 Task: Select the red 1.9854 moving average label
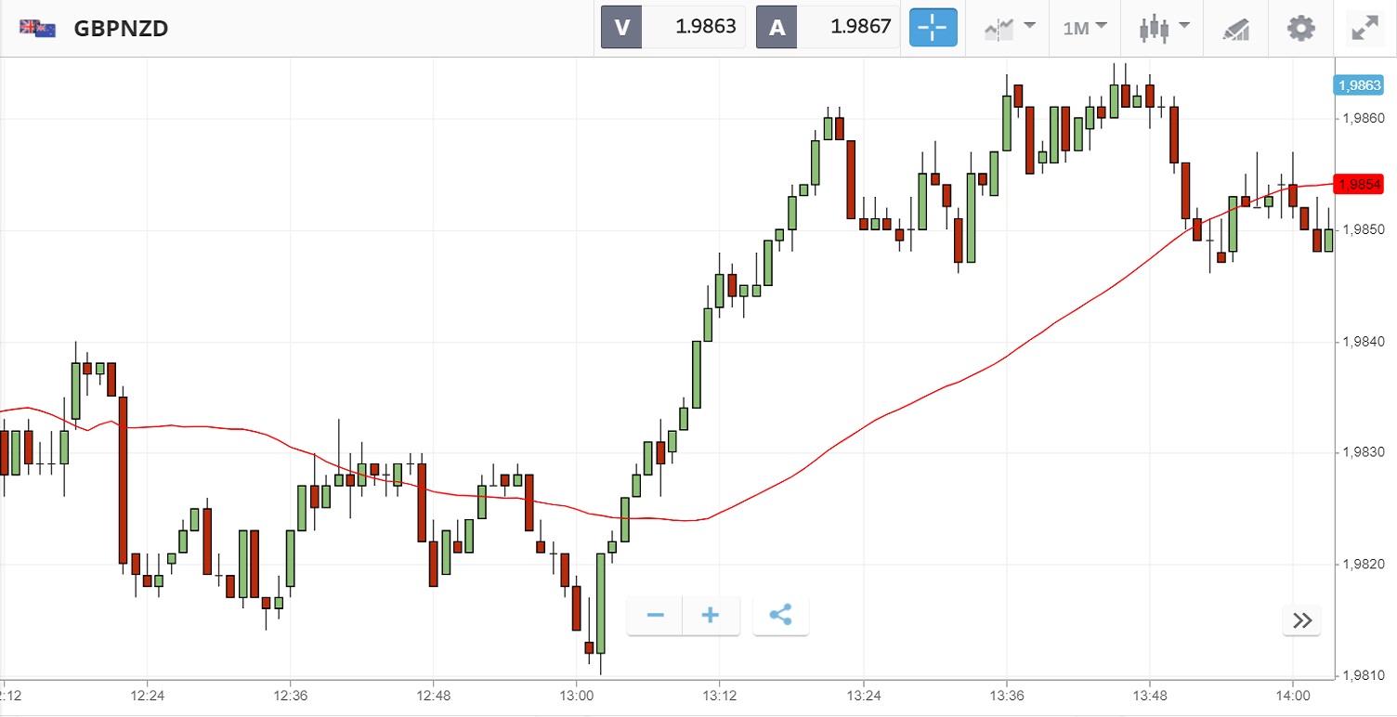click(1357, 184)
